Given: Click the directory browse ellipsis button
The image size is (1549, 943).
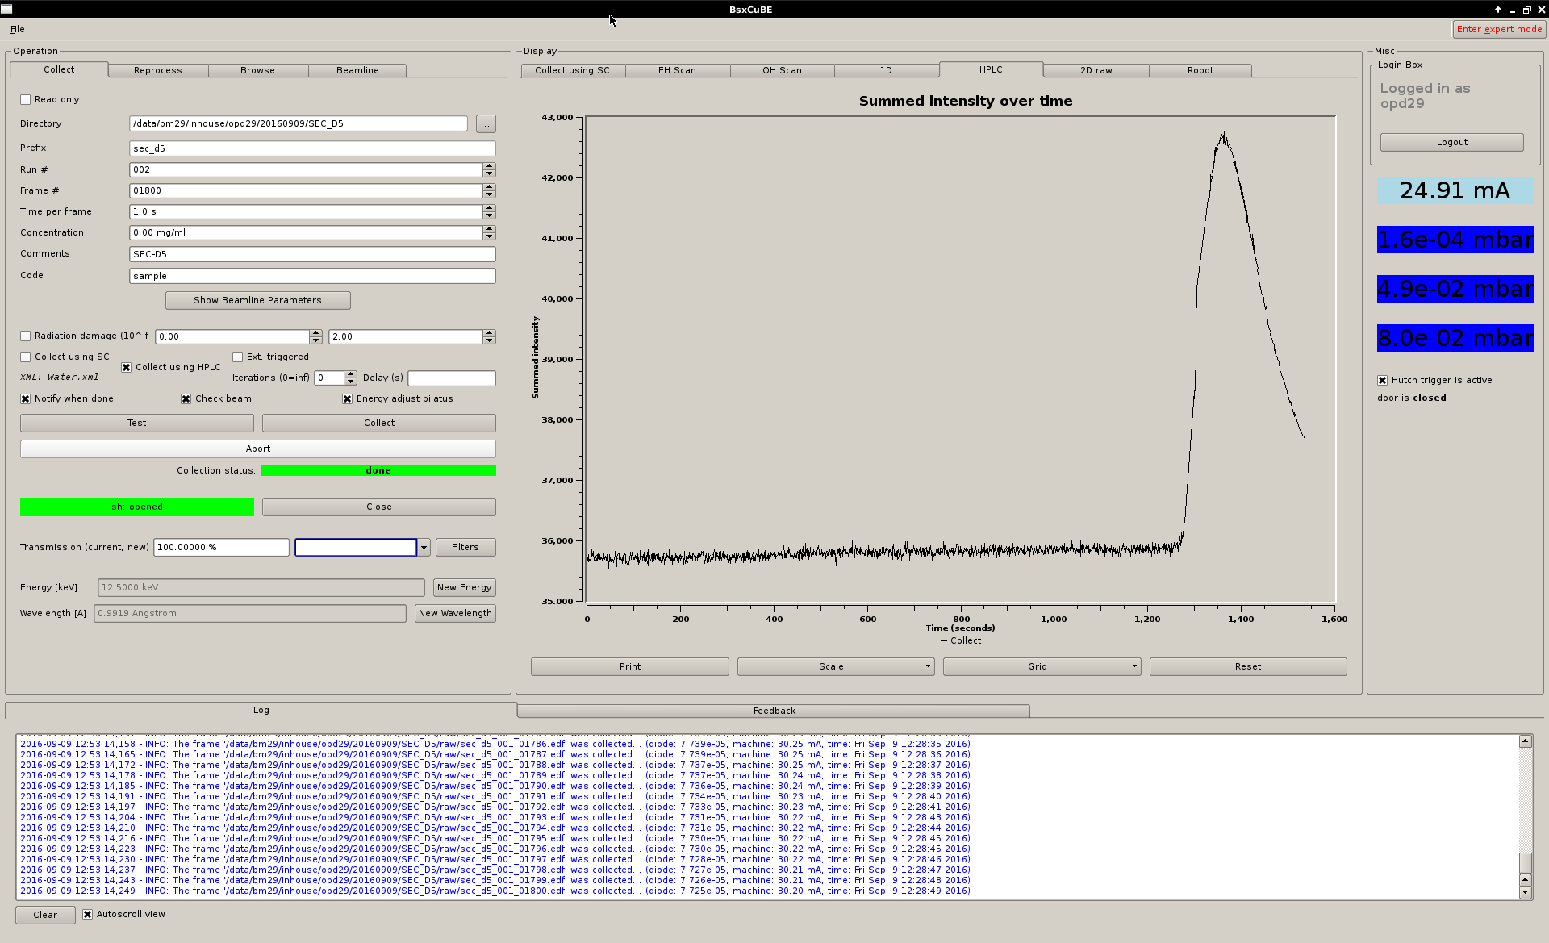Looking at the screenshot, I should tap(486, 124).
